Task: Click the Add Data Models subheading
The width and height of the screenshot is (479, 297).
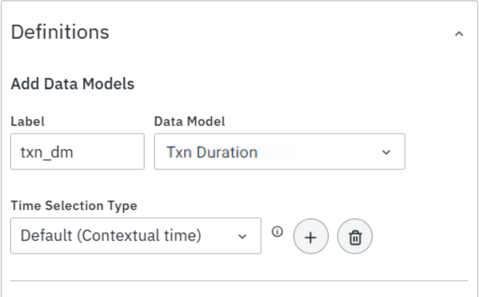Action: (x=73, y=84)
